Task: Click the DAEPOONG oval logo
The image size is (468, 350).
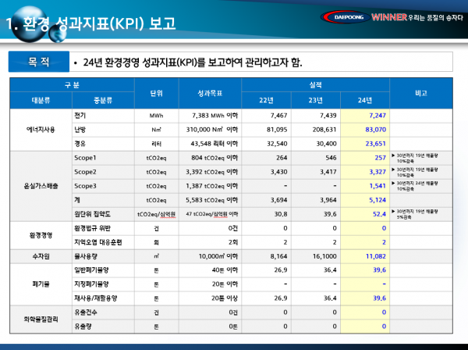Action: (x=346, y=17)
